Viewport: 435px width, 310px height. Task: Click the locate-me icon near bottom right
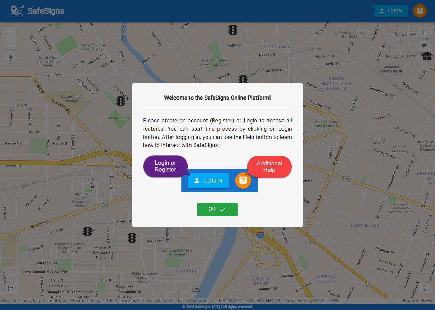[x=424, y=288]
